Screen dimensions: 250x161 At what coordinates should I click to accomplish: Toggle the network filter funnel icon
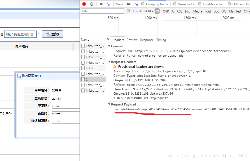click(x=108, y=4)
